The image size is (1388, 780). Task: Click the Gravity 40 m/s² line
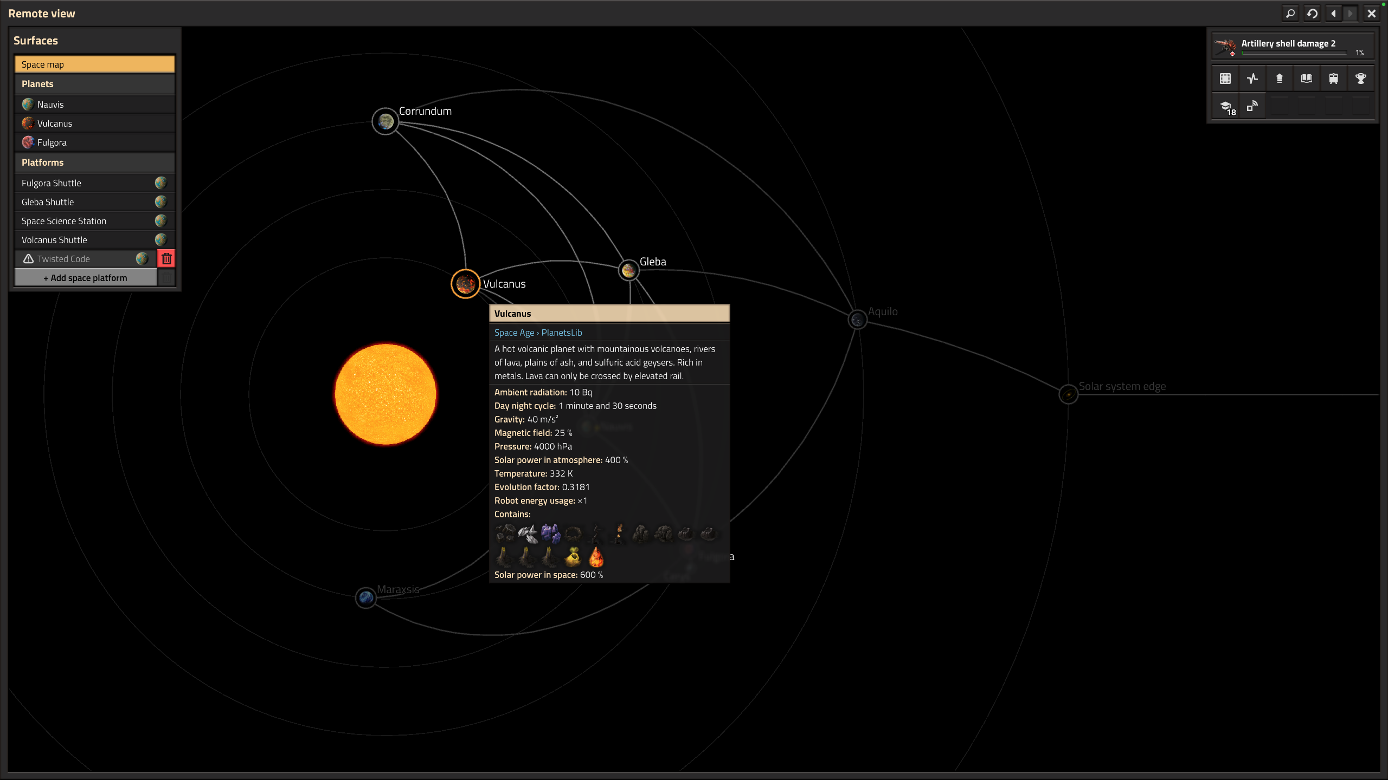click(526, 419)
